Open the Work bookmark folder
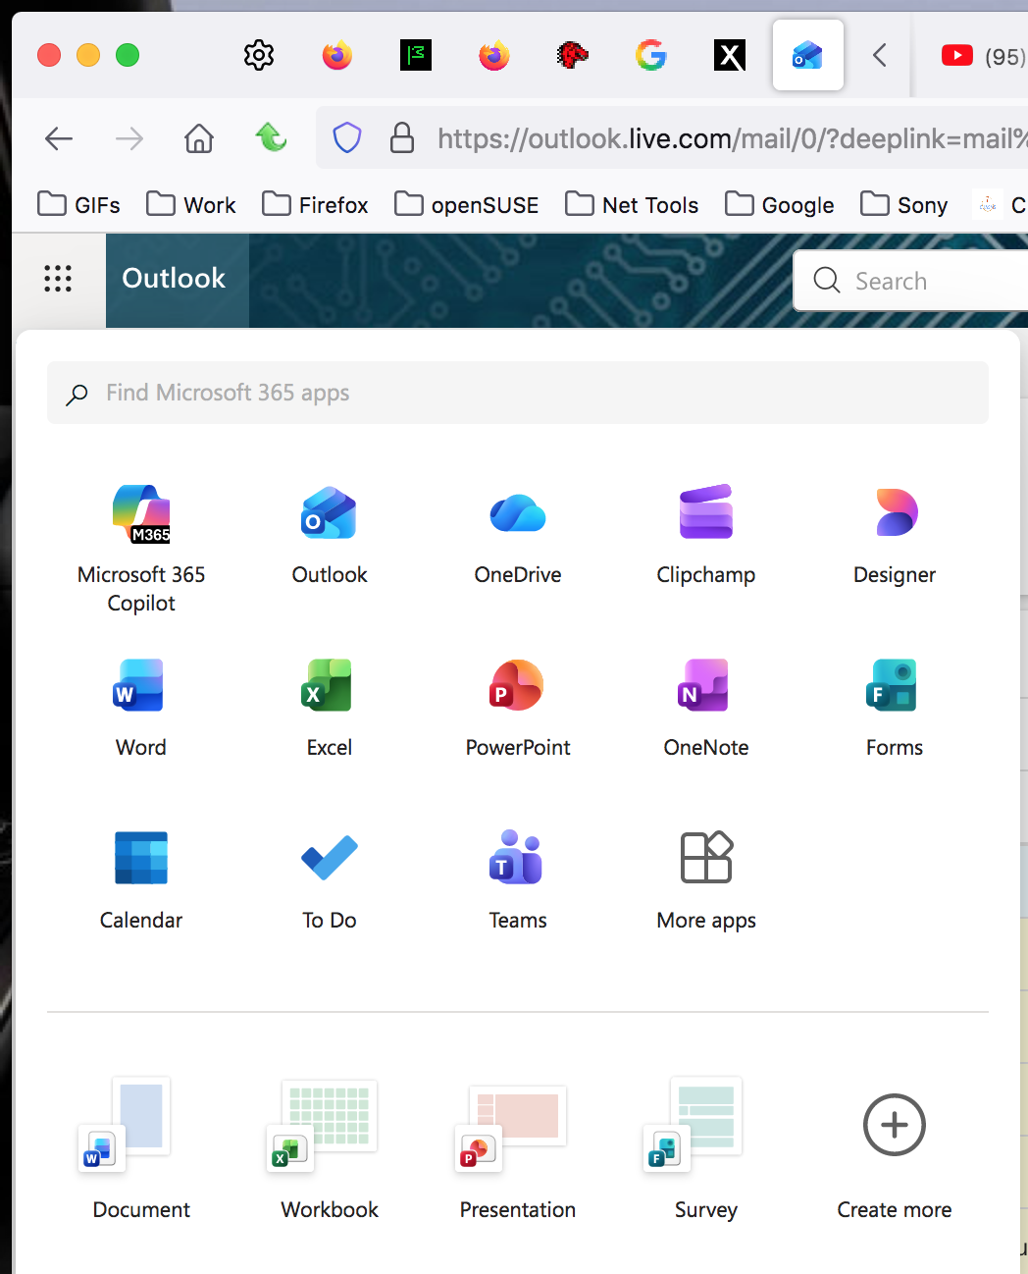This screenshot has height=1274, width=1028. (x=191, y=204)
